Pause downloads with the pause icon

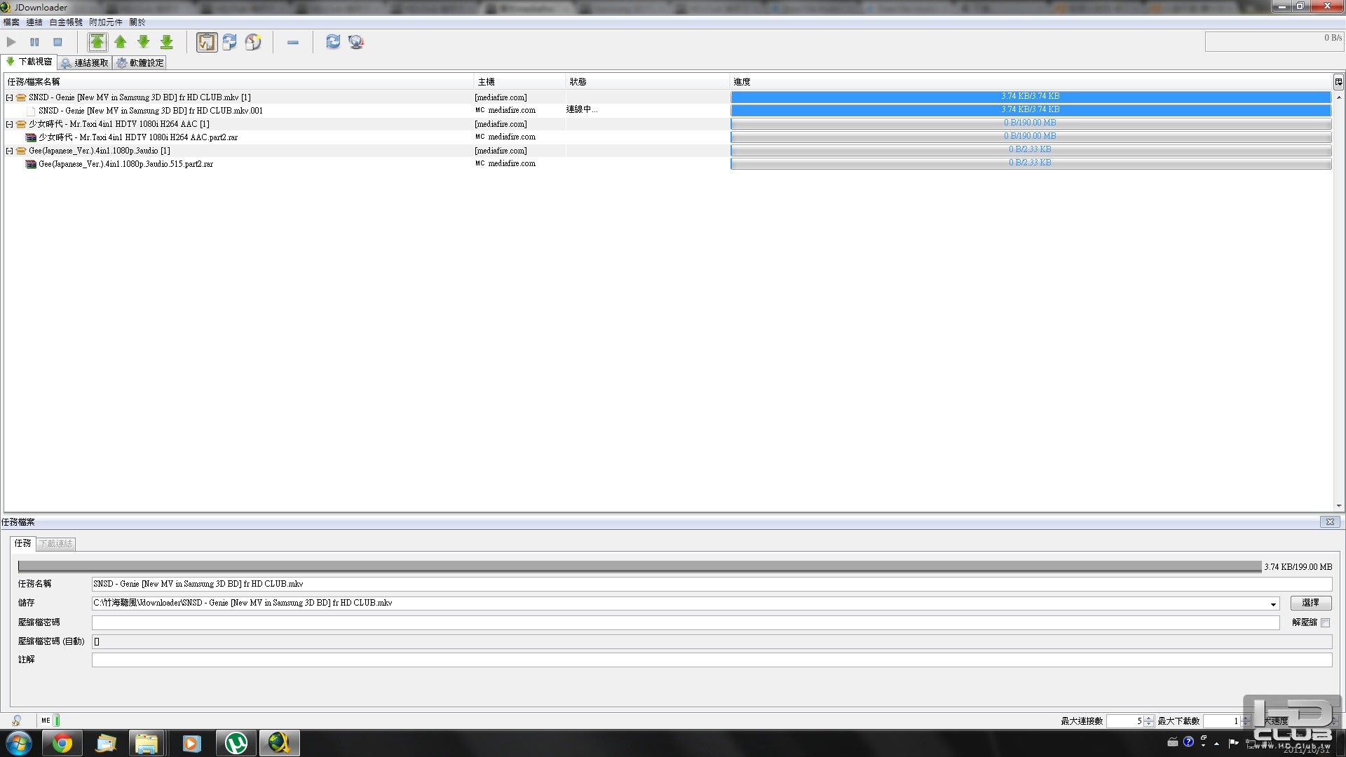[34, 42]
